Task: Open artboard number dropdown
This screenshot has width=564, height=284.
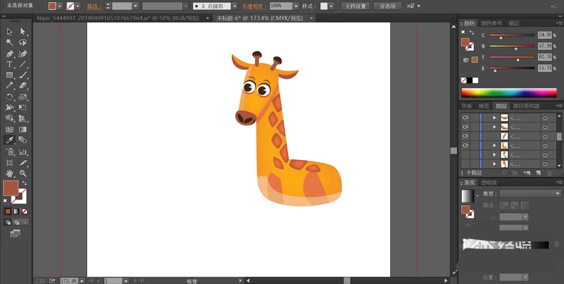Action: [x=126, y=281]
